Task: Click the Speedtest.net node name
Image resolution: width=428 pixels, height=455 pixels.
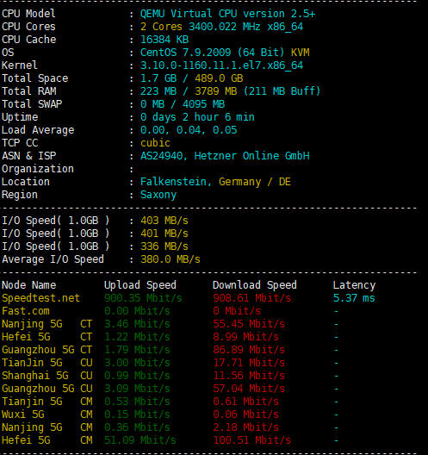Action: [x=40, y=298]
